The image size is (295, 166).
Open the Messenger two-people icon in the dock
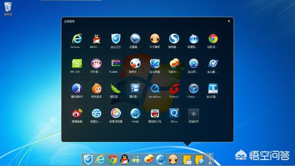pos(136,160)
